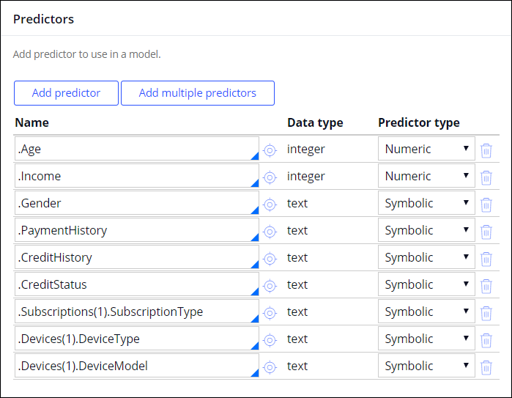Open property picker next to .Gender
512x398 pixels.
coord(270,204)
